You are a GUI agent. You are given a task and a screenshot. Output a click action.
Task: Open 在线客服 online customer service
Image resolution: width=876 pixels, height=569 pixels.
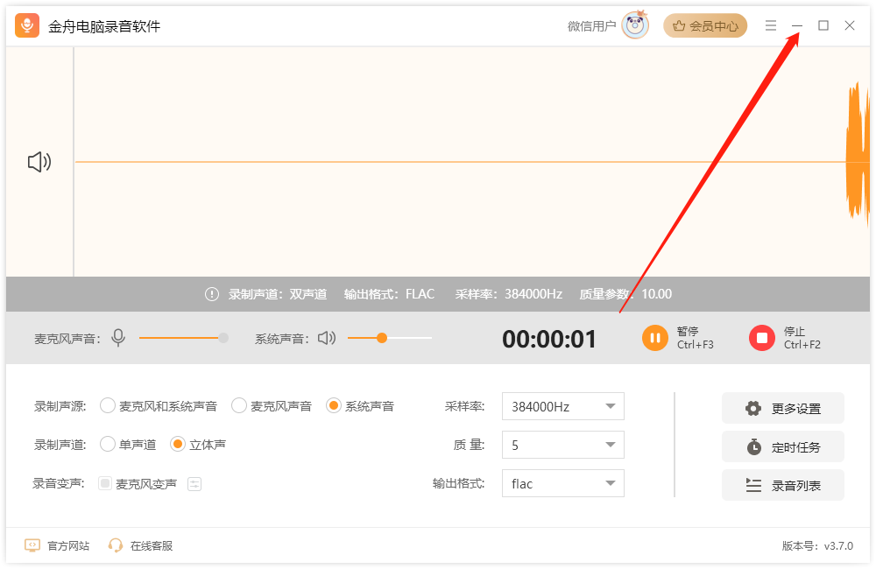(143, 544)
